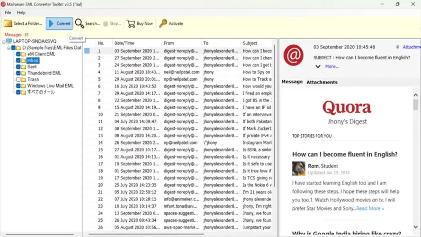Select message 11 dated 04 July 2020
Screen dimensions: 421x237
tap(178, 121)
